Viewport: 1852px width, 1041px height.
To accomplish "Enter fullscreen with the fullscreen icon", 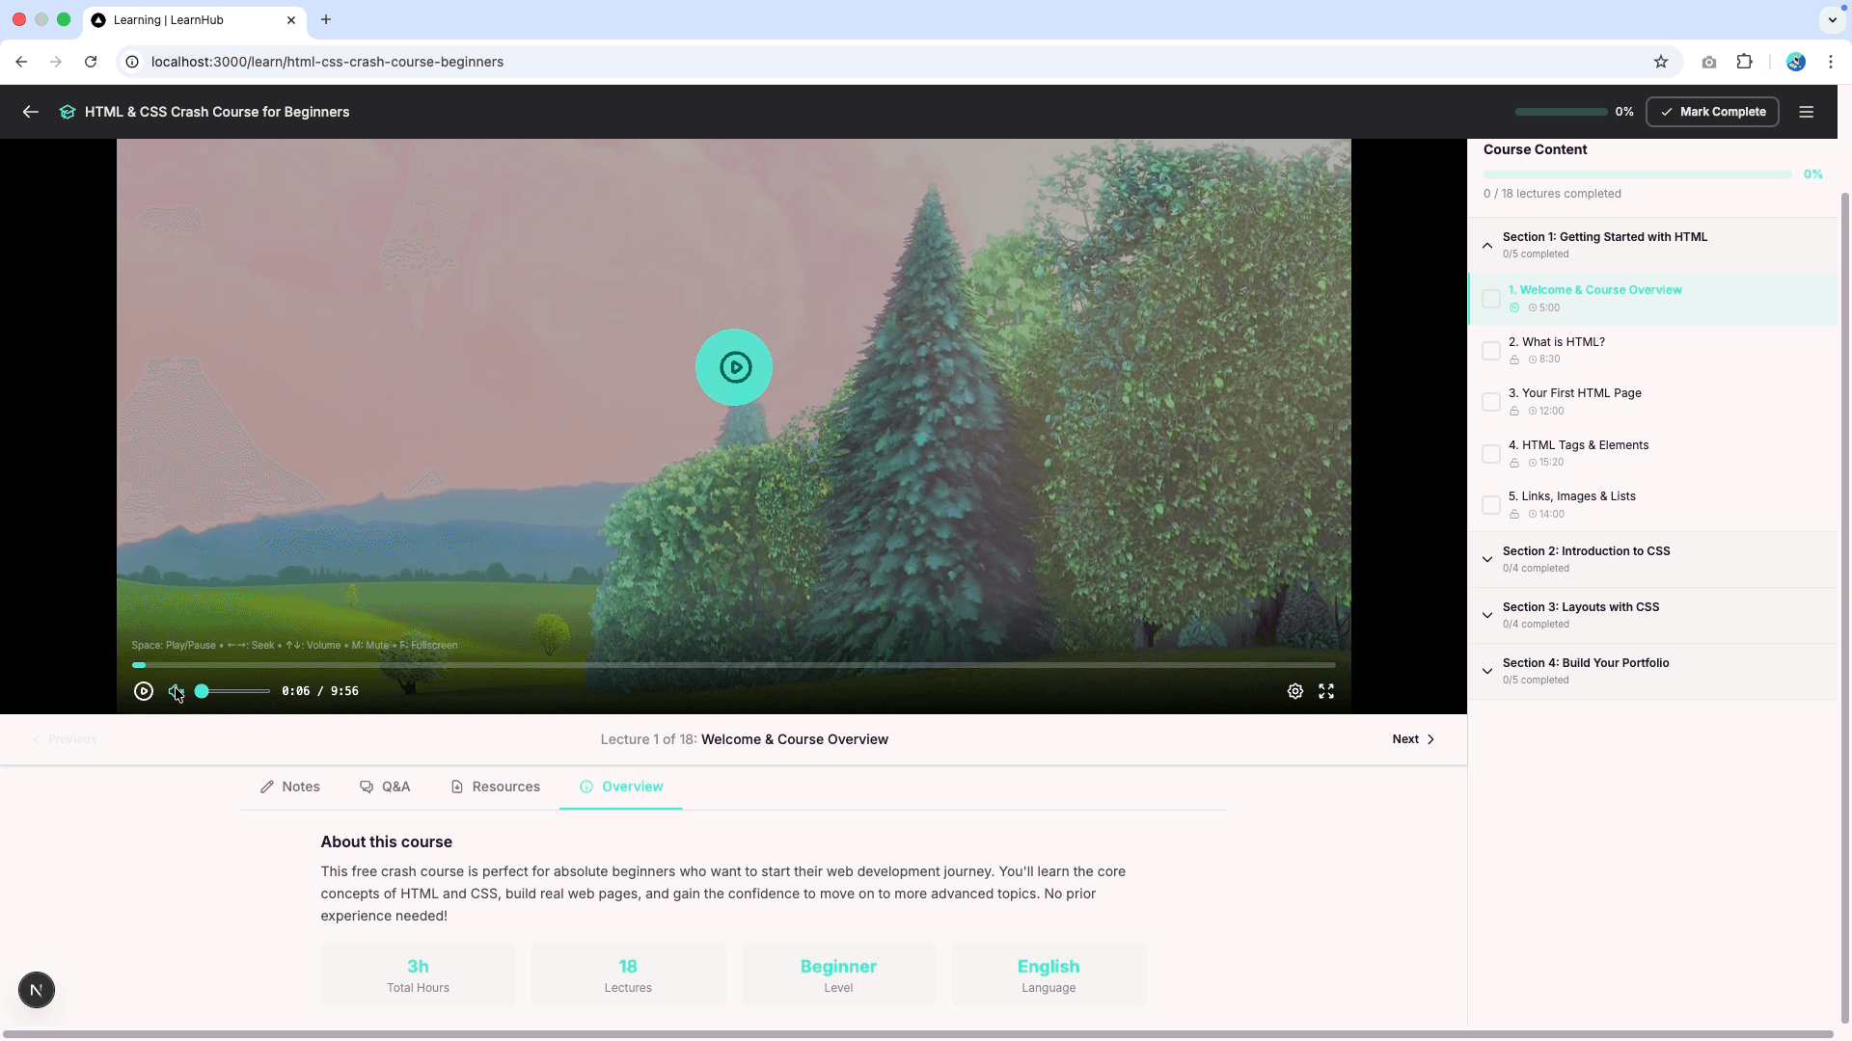I will [x=1326, y=691].
